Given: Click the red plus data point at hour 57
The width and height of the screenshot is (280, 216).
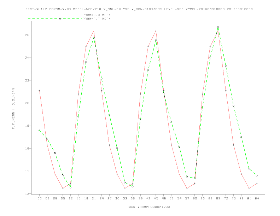Looking at the screenshot, I should pos(187,188).
